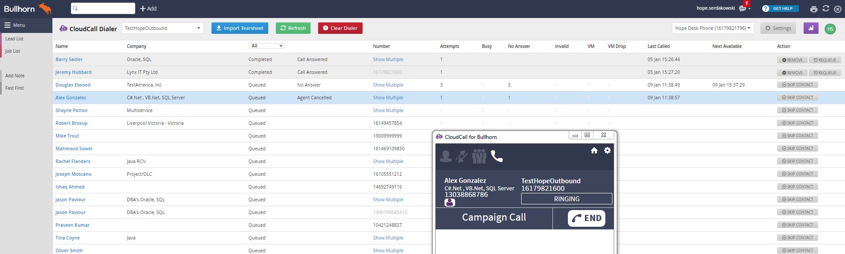Open CloudCall widget settings gear
The width and height of the screenshot is (845, 254).
tap(607, 150)
